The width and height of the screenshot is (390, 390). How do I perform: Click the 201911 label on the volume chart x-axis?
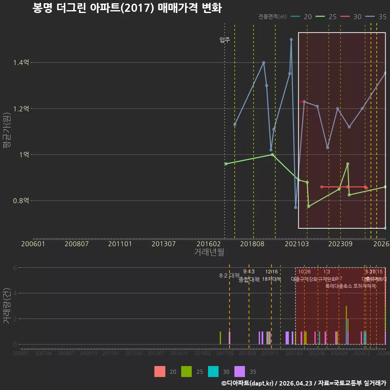coord(270,353)
